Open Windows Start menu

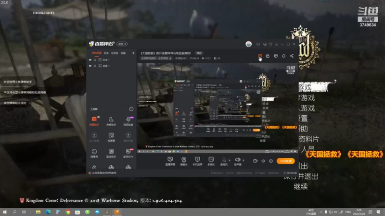click(x=4, y=212)
